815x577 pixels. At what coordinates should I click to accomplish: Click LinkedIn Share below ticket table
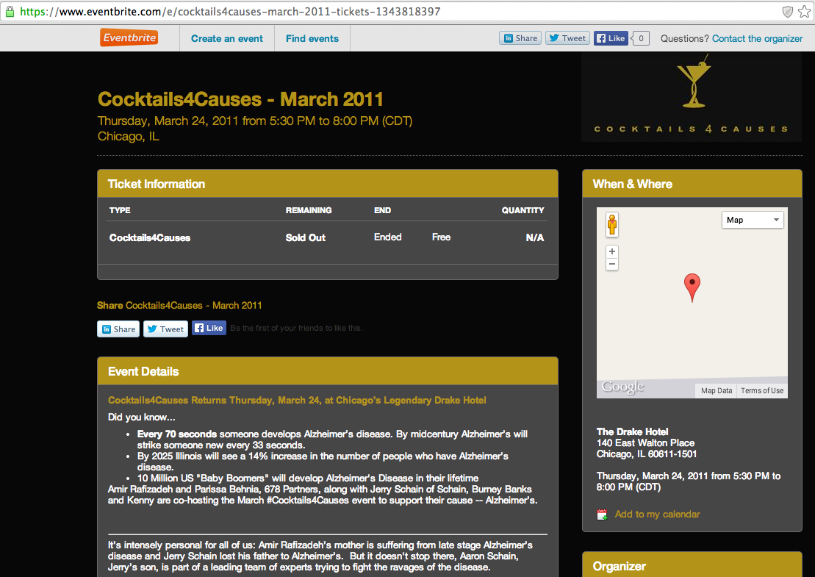(x=118, y=329)
